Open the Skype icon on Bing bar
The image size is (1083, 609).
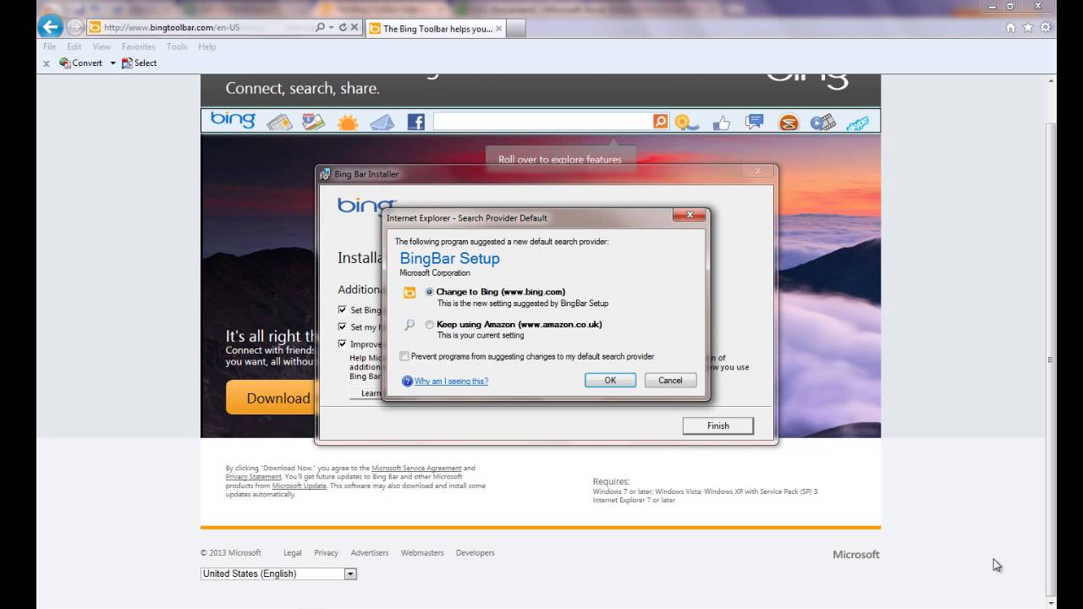857,123
